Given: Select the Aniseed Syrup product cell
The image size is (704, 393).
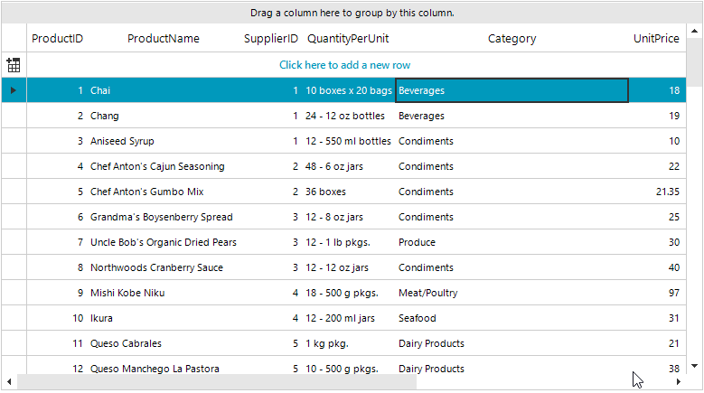Looking at the screenshot, I should point(122,141).
